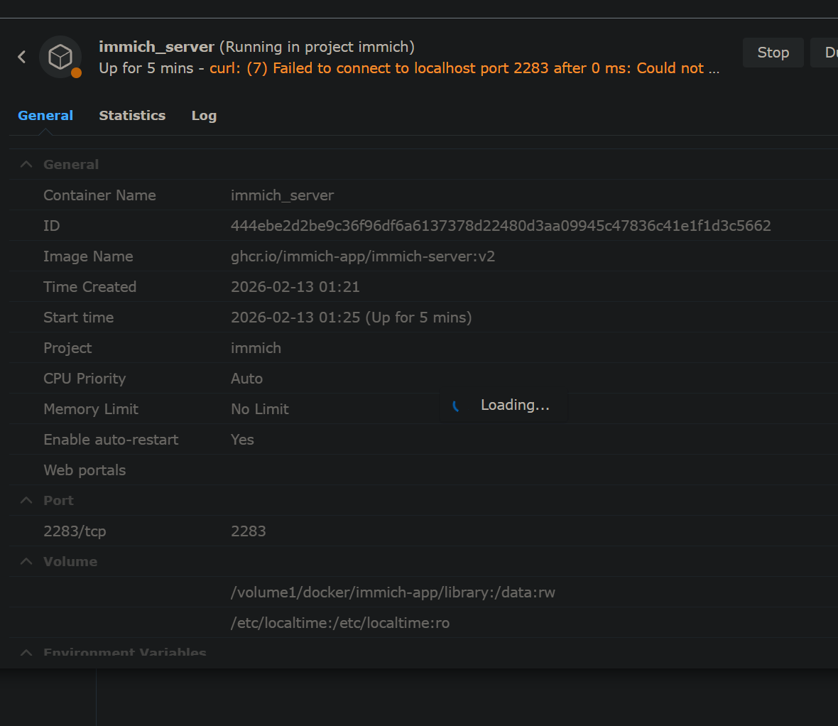The width and height of the screenshot is (838, 726).
Task: Collapse the Environment Variables section
Action: [x=26, y=652]
